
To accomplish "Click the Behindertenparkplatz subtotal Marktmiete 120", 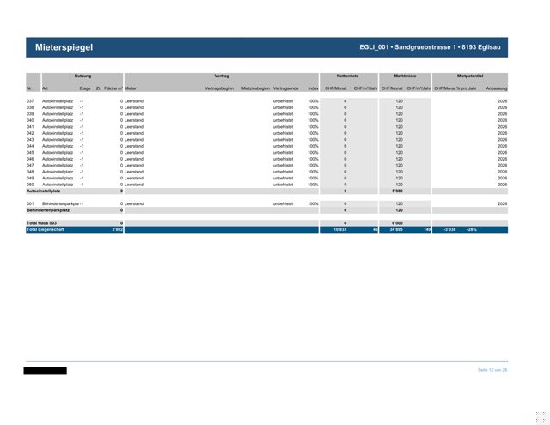I will 399,210.
